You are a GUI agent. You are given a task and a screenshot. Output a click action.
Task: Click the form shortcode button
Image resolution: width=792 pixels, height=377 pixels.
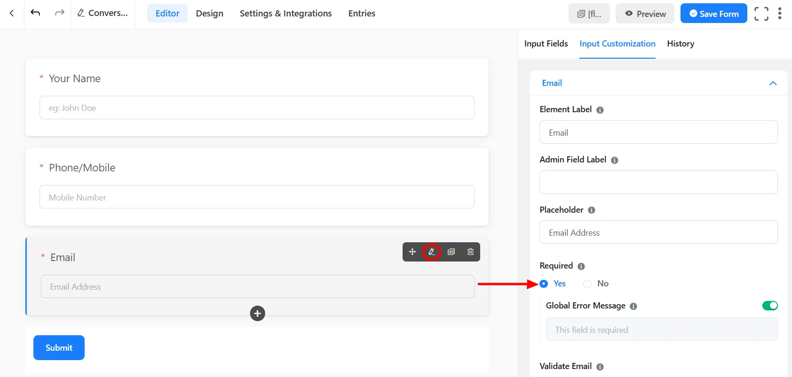coord(589,14)
